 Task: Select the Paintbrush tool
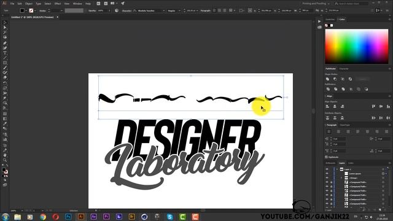tap(5, 68)
